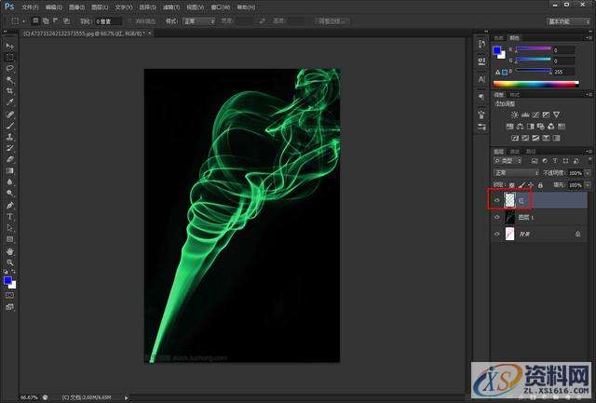Select the Crop tool
The height and width of the screenshot is (403, 596).
pos(10,91)
